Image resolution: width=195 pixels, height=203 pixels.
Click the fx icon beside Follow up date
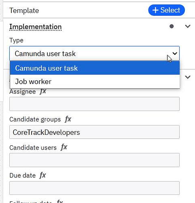(60, 201)
